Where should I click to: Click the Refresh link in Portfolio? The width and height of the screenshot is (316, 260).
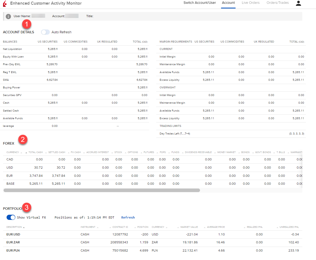coord(128,217)
